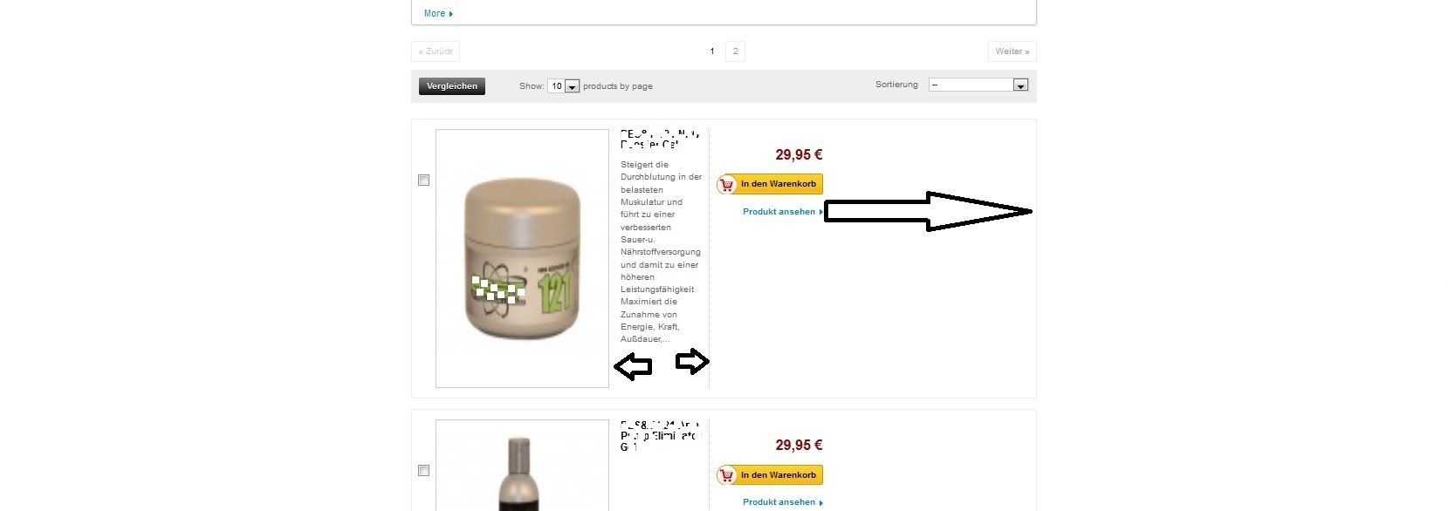Click the small right-pointing arrow graphic
The width and height of the screenshot is (1448, 511).
coord(692,361)
